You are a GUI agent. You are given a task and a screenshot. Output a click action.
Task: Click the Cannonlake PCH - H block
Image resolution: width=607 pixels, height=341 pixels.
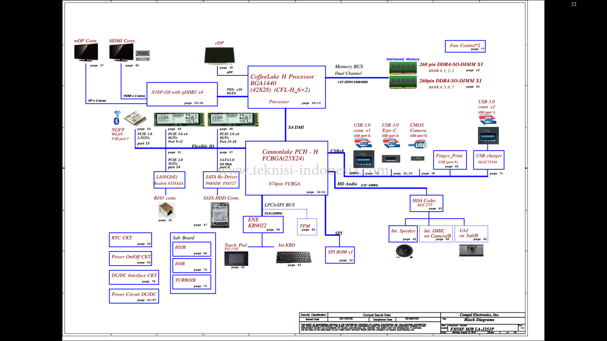tap(286, 168)
